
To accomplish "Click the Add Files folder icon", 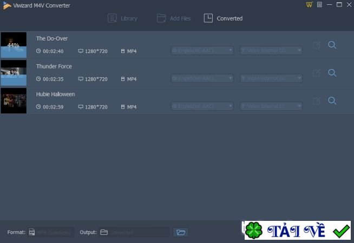I will [x=161, y=18].
